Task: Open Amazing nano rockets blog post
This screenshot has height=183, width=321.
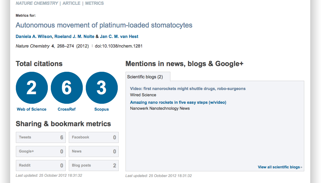Action: 178,102
